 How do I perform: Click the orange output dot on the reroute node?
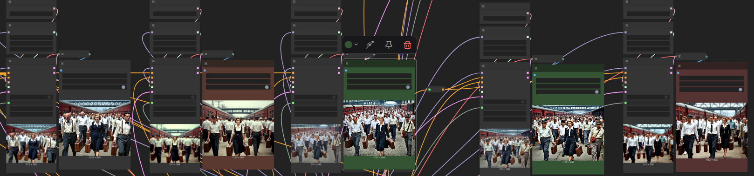tap(443, 90)
